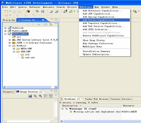Expand the WebStockEJB project node

point(5,31)
